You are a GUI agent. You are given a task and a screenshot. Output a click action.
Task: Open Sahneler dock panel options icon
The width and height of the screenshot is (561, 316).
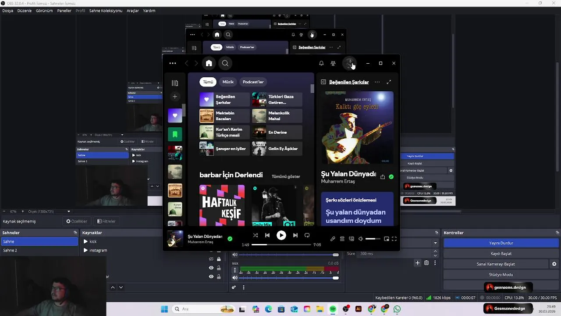click(x=75, y=233)
